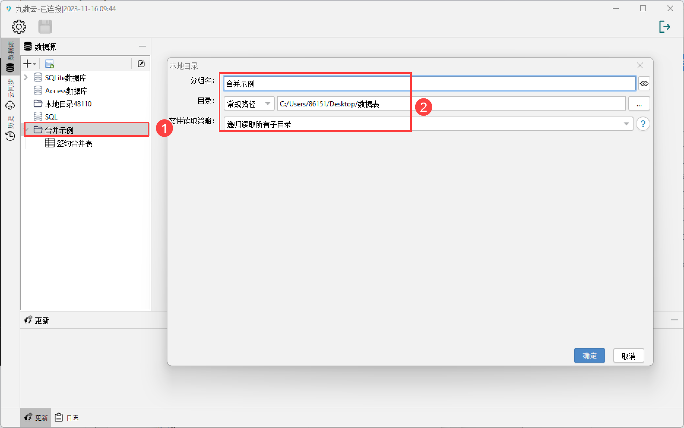Toggle the group name eye icon

pos(644,84)
